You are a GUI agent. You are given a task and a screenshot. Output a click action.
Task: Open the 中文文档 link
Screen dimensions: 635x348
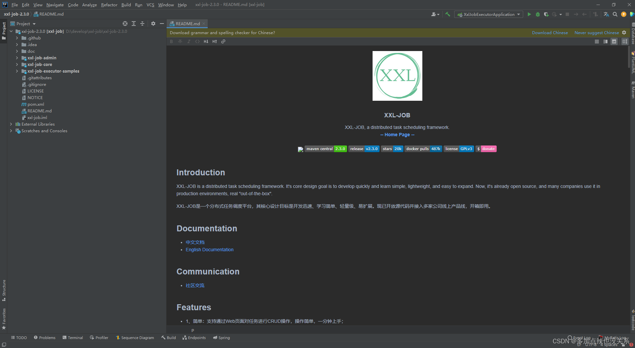pyautogui.click(x=195, y=242)
